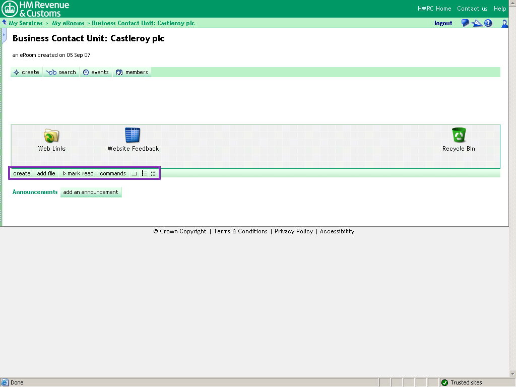Viewport: 516px width, 387px height.
Task: Switch to single-item view mode
Action: (134, 173)
